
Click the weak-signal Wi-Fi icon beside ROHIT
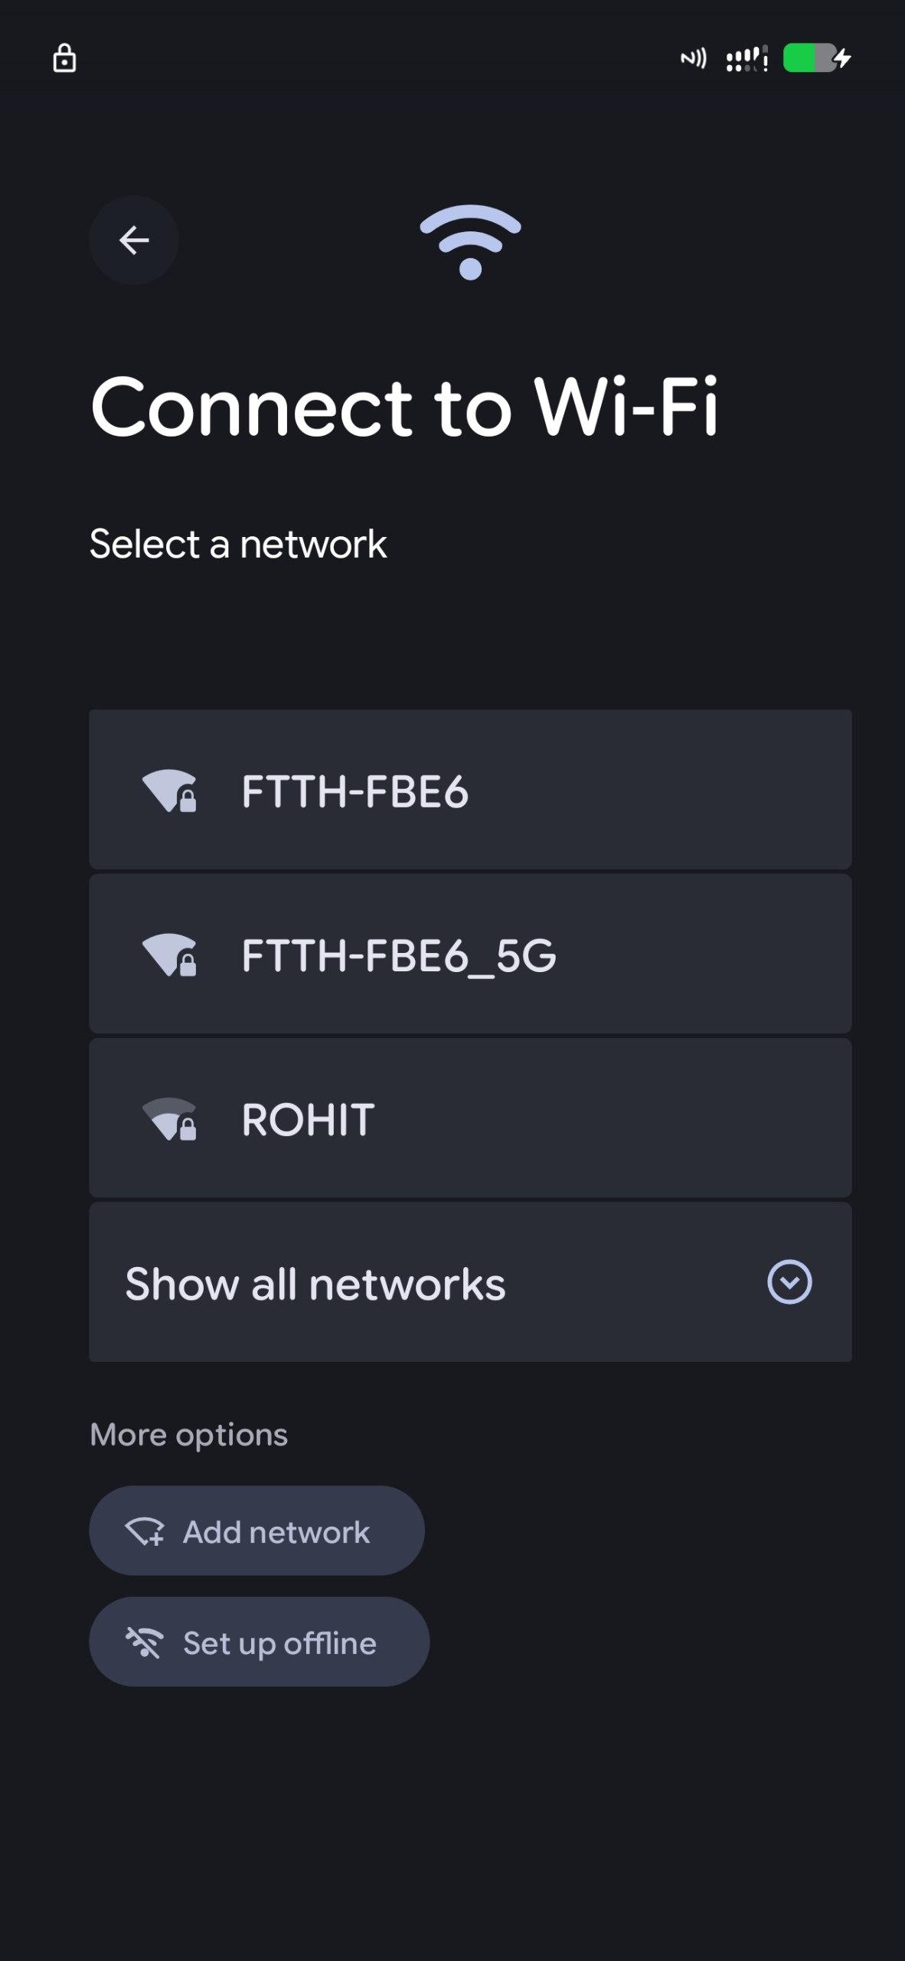(169, 1119)
